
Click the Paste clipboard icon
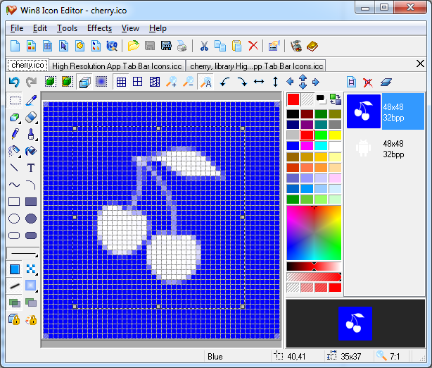coord(236,46)
